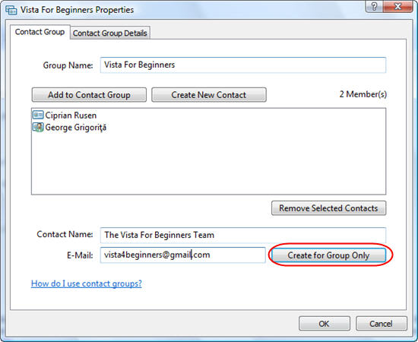Confirm with the OK button
This screenshot has width=418, height=342.
[325, 324]
